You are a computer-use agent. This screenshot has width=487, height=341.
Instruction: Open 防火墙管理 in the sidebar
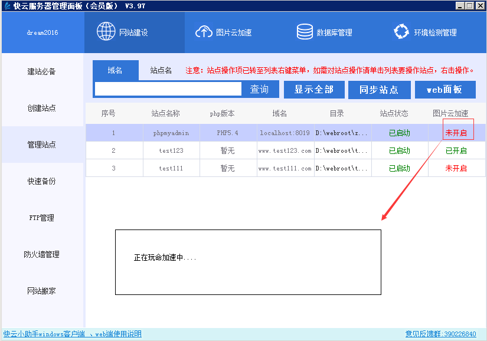[42, 254]
